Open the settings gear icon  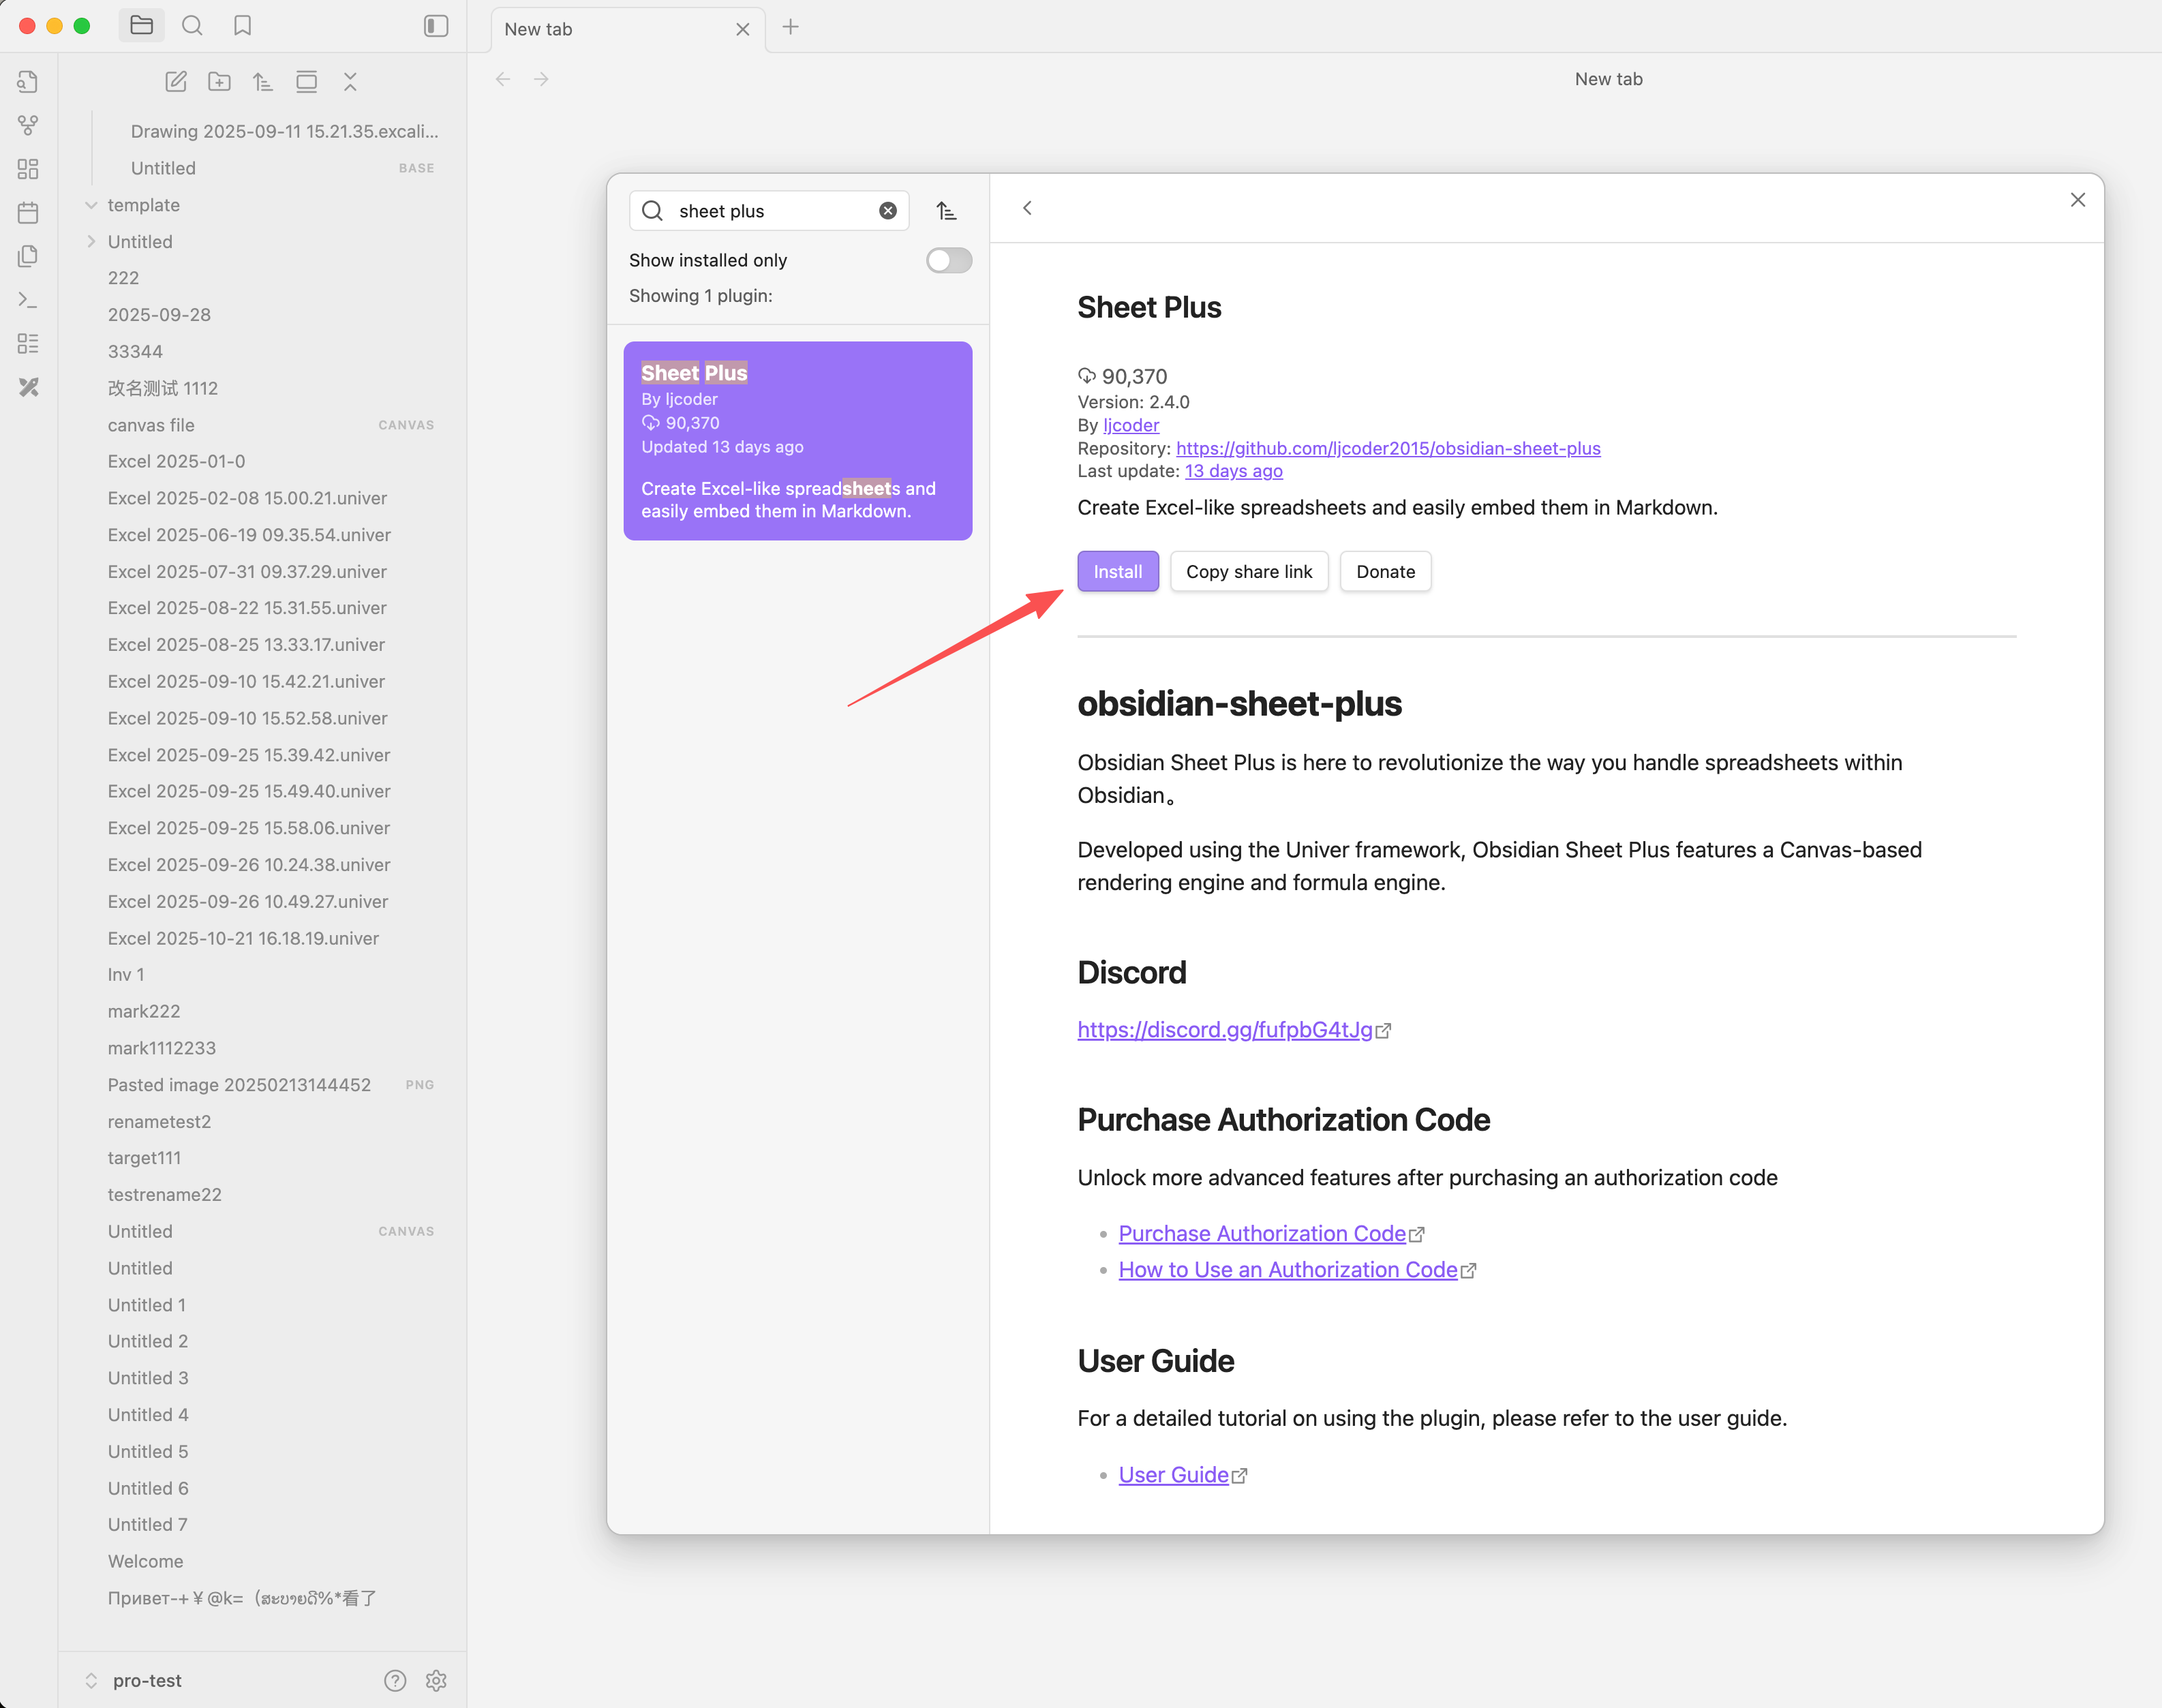pyautogui.click(x=436, y=1680)
